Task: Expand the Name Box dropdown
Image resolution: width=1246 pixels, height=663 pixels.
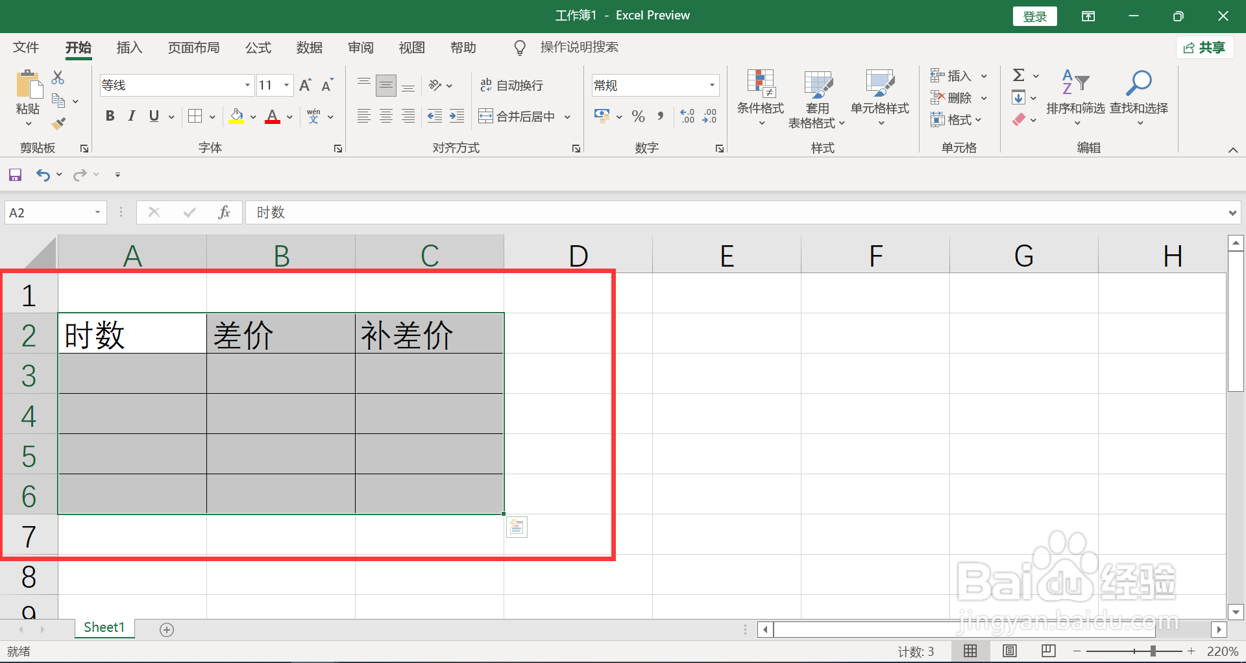Action: coord(97,212)
